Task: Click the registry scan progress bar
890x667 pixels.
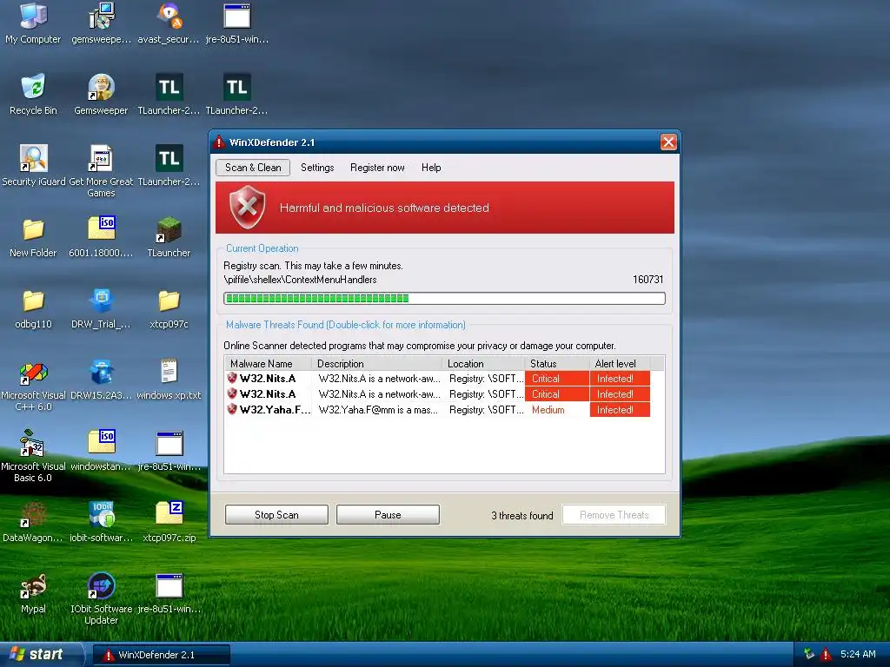Action: pos(444,299)
